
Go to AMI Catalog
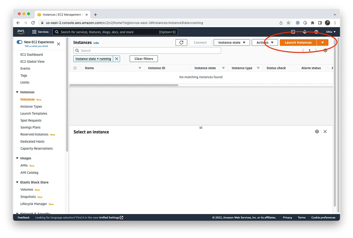[29, 173]
